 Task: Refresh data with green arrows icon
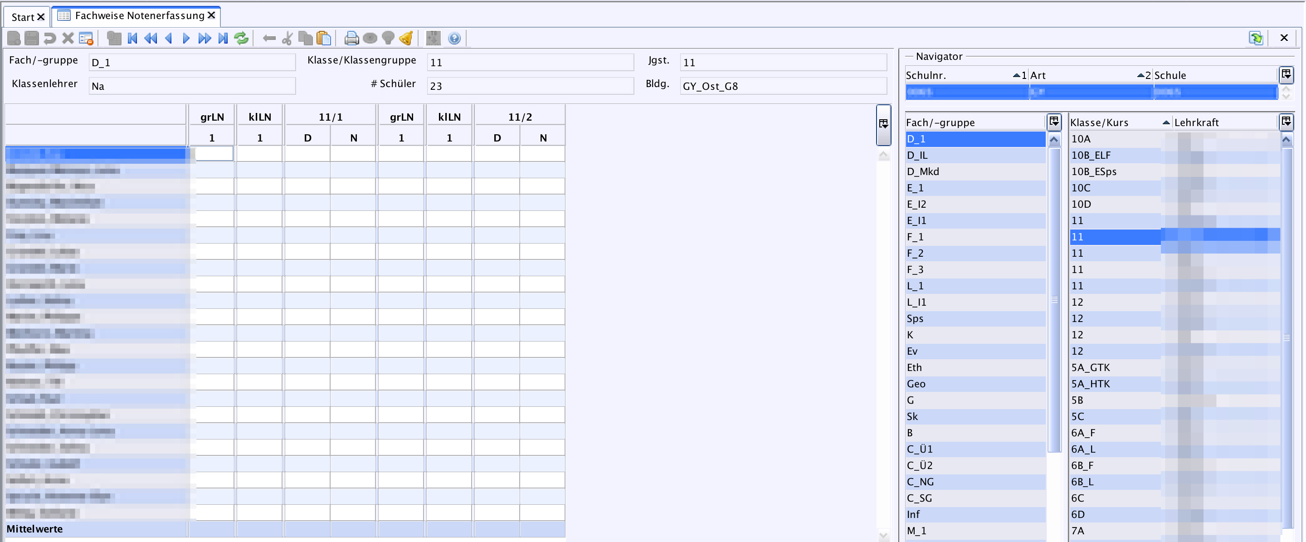[241, 38]
